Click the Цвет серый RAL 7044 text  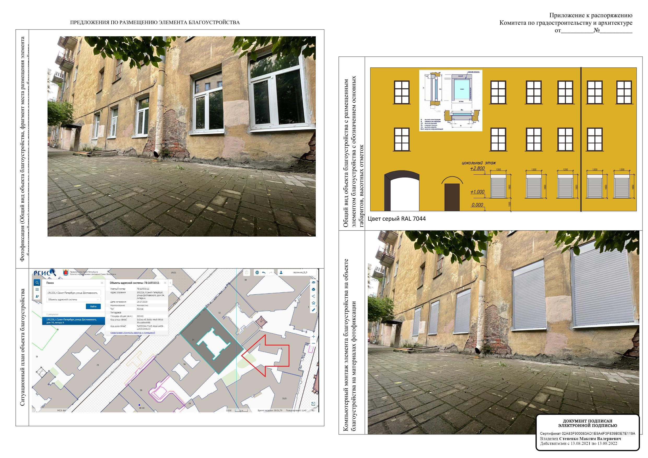pyautogui.click(x=396, y=219)
